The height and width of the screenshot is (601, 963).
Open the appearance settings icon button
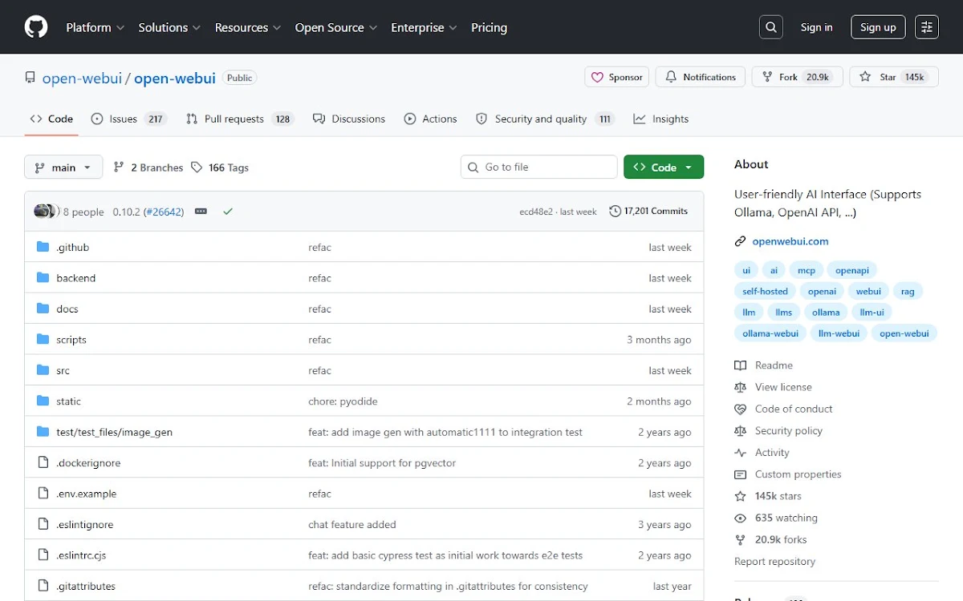[927, 27]
